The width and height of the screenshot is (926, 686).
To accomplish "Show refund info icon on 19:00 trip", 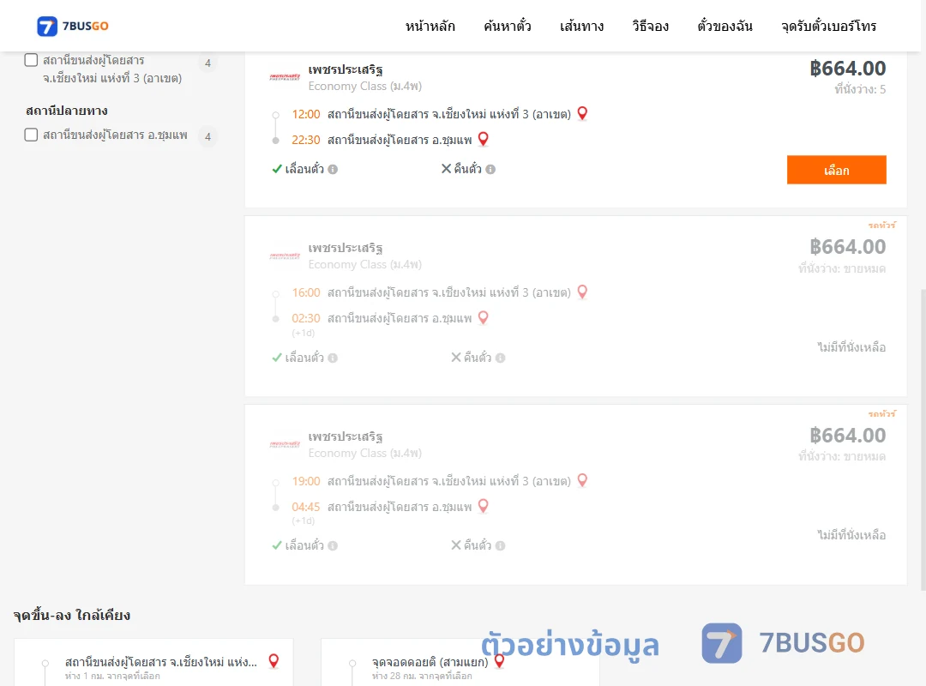I will click(501, 546).
